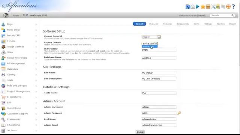The image size is (240, 135).
Task: Open the Screenshots tab
Action: [183, 24]
